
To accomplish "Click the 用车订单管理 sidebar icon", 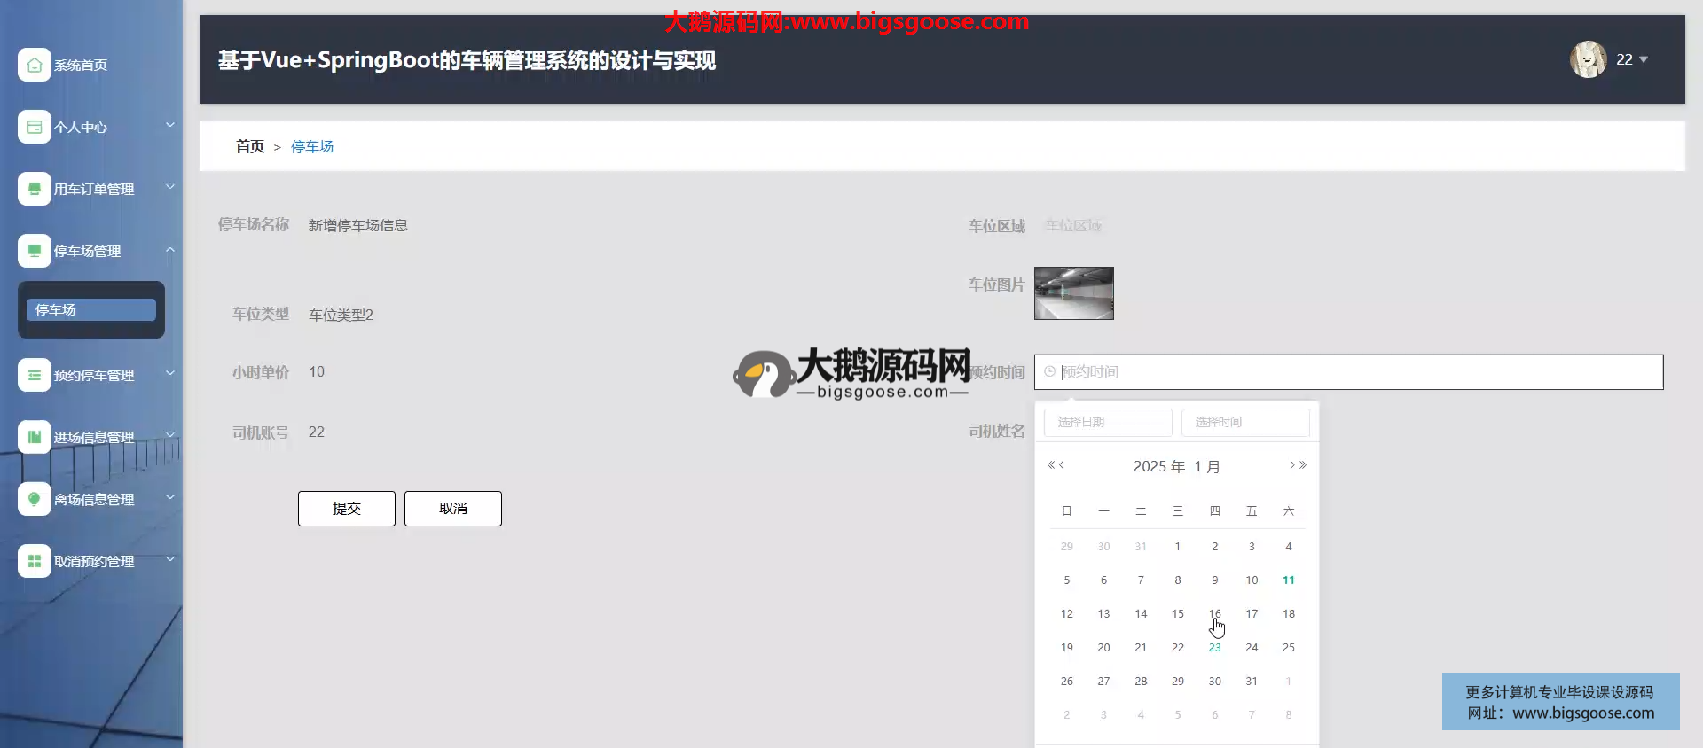I will [34, 189].
